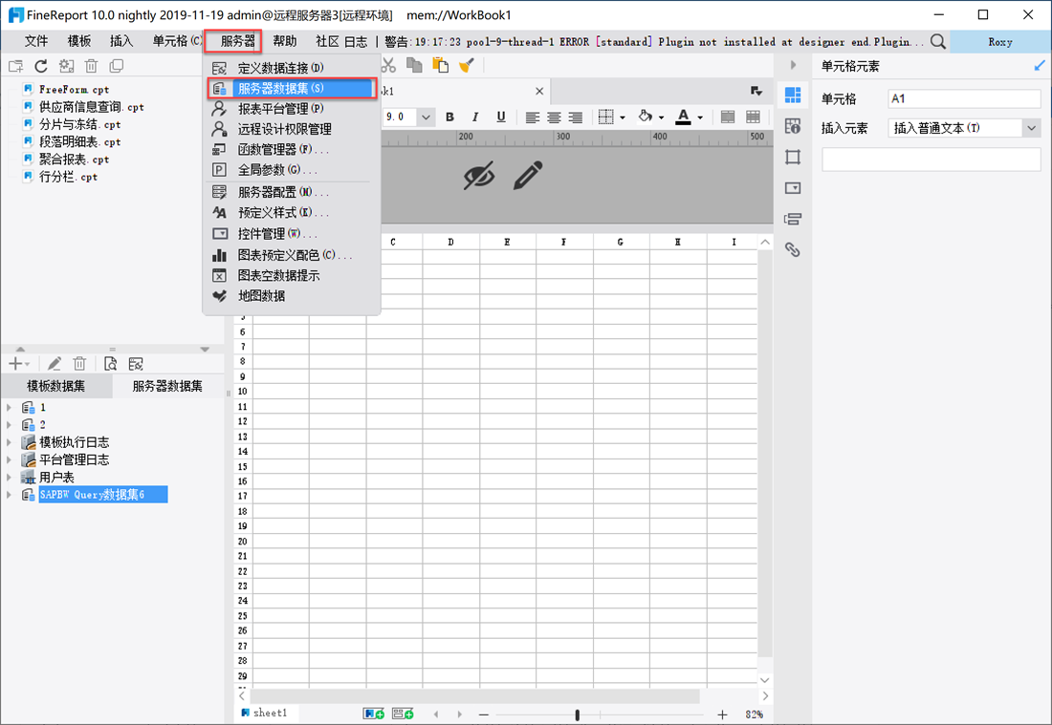The image size is (1052, 725).
Task: Close the WorkBook1 template tab
Action: point(539,91)
